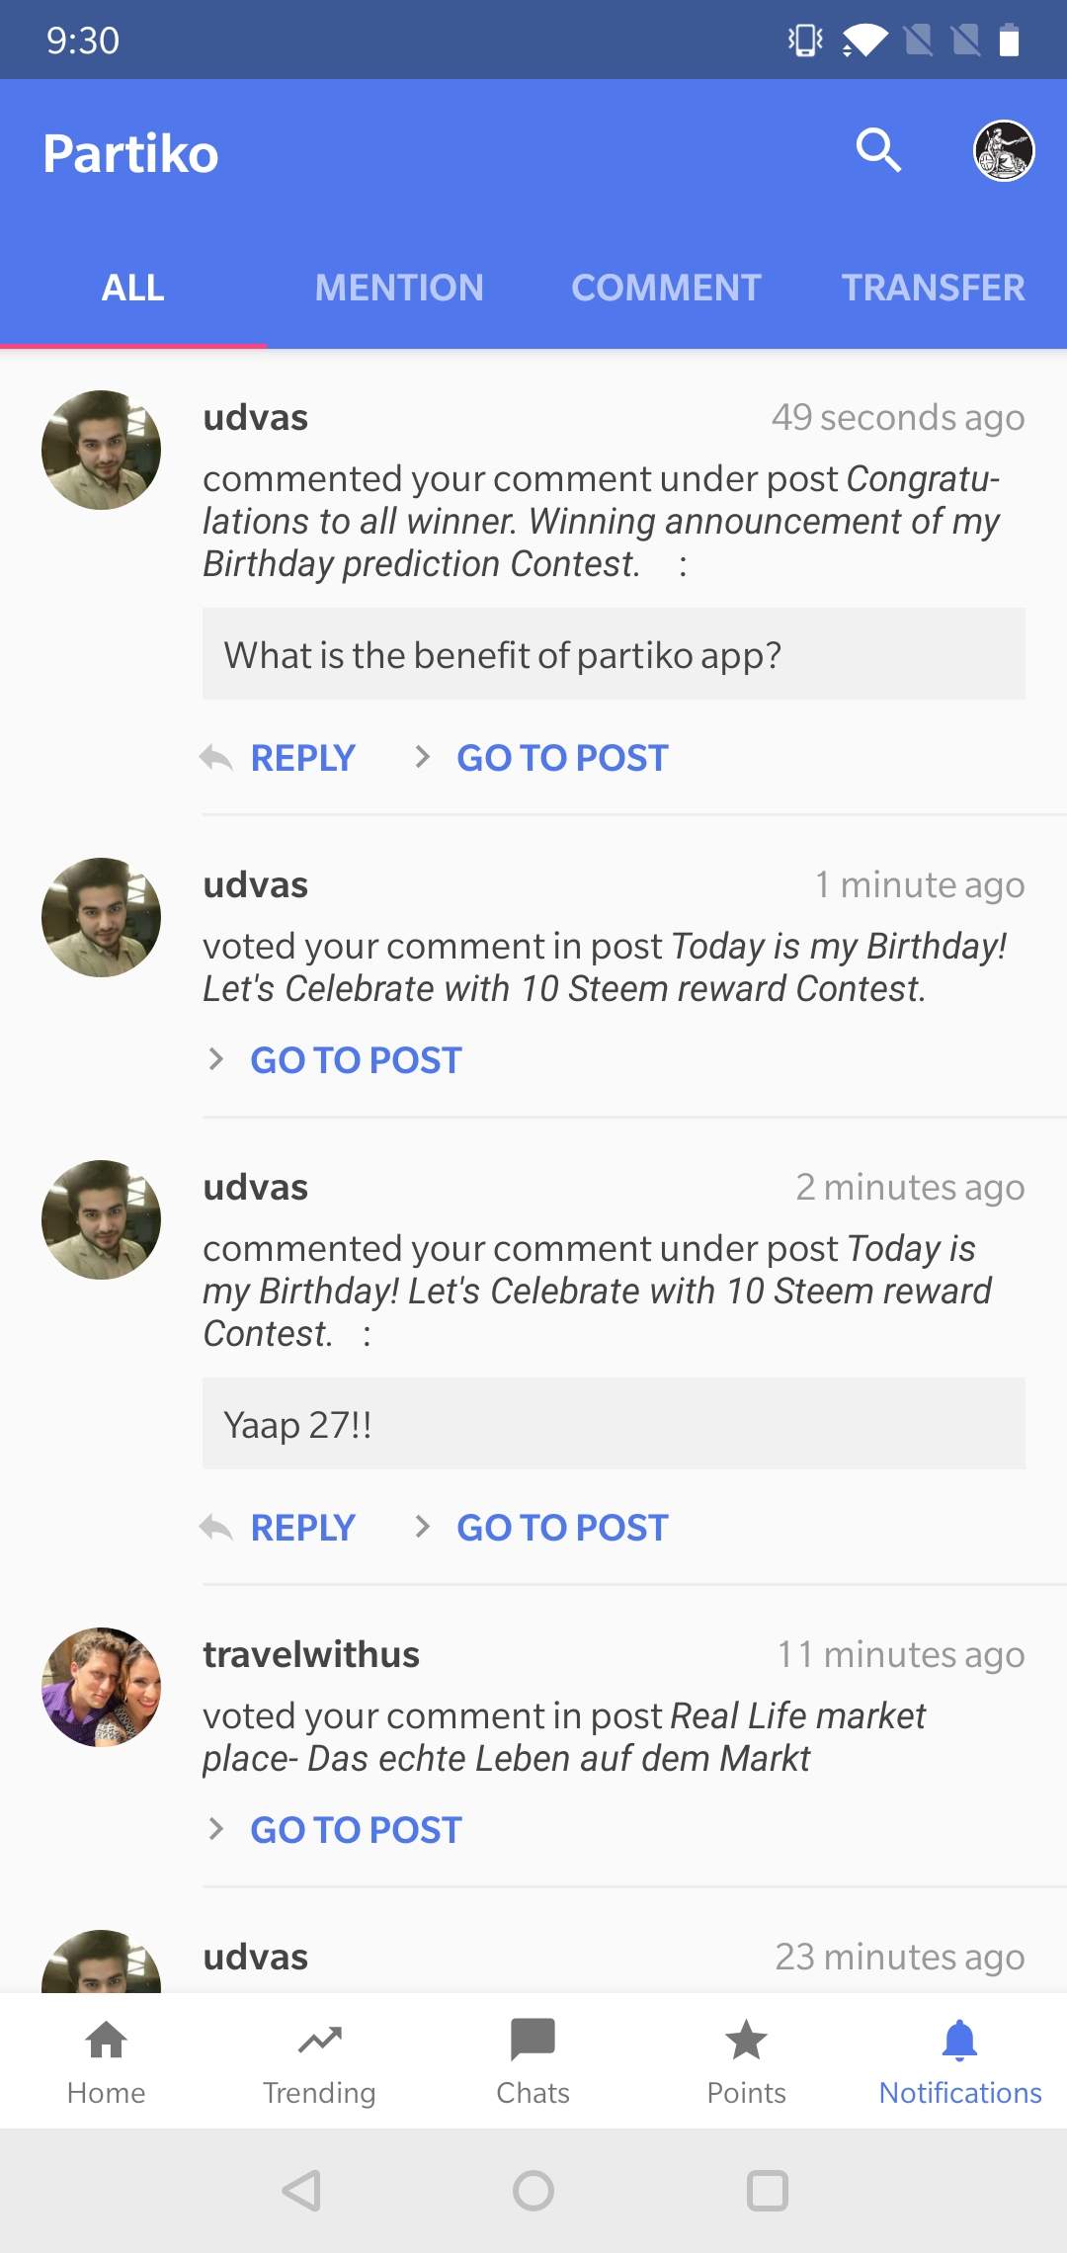Open Chats from bottom navigation
The image size is (1067, 2253).
click(533, 2061)
